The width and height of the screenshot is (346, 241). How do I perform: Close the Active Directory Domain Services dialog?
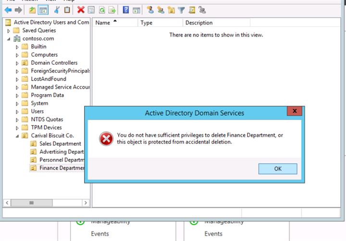[x=295, y=111]
